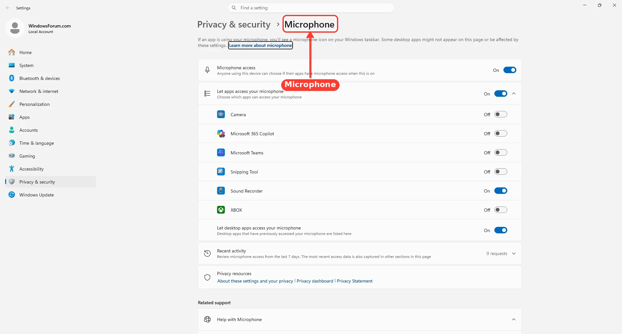Click the Time & language globe icon
622x334 pixels.
click(x=12, y=143)
